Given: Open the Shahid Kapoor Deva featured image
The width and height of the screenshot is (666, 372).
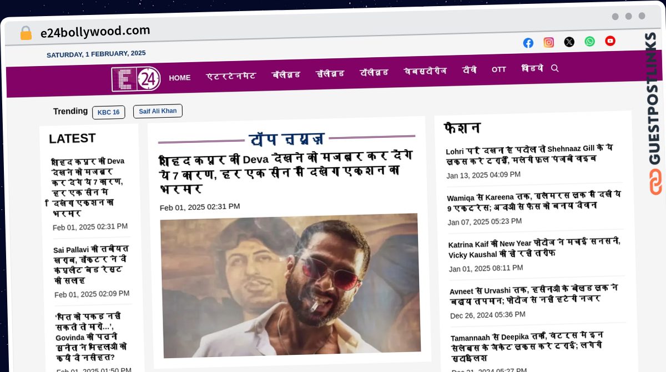Looking at the screenshot, I should click(291, 285).
